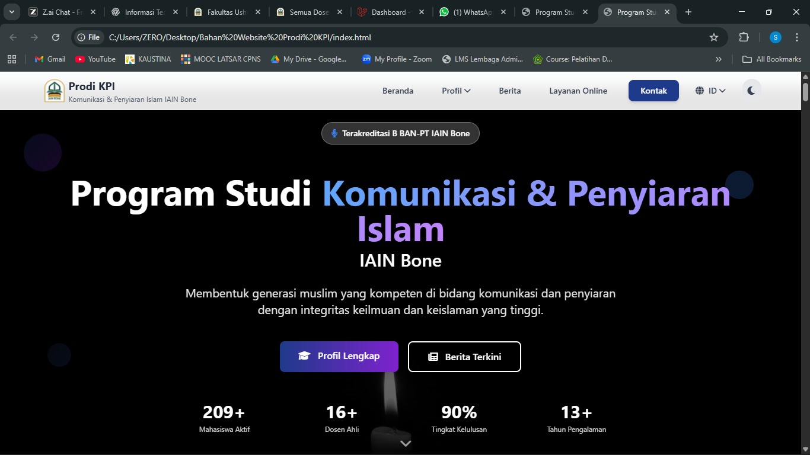Open YouTube bookmark in bookmarks bar
This screenshot has width=810, height=455.
[95, 59]
